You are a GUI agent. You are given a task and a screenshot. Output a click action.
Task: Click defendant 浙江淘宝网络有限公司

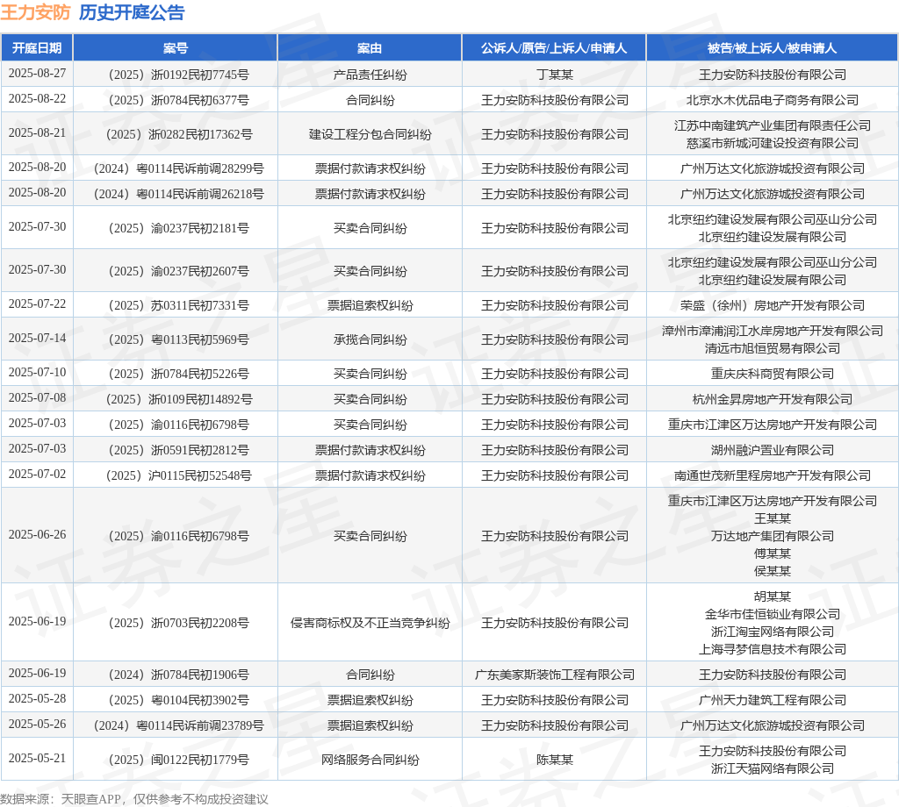pos(773,632)
